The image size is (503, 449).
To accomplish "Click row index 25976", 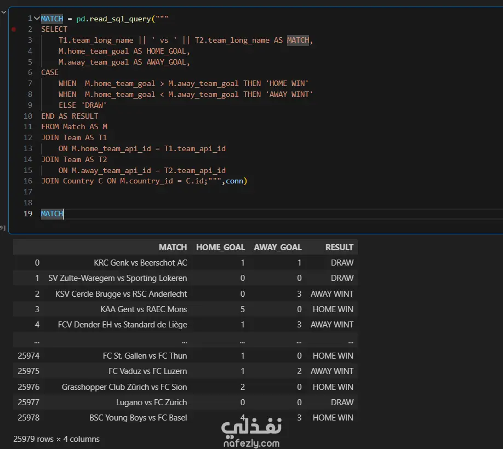I will pyautogui.click(x=28, y=387).
